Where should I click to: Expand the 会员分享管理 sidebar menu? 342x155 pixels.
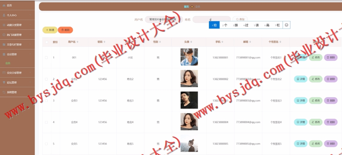coord(17,73)
